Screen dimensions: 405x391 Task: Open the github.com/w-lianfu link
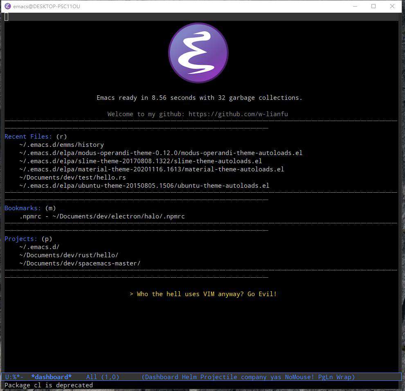(x=238, y=114)
